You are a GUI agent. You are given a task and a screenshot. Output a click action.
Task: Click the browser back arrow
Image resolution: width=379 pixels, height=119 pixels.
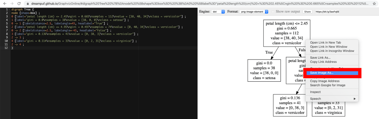(4, 4)
